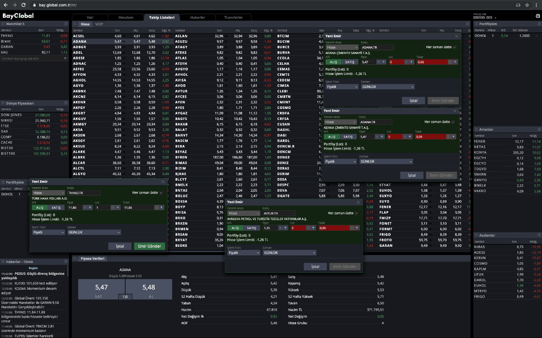Open the Chrome three-dot menu

click(536, 5)
